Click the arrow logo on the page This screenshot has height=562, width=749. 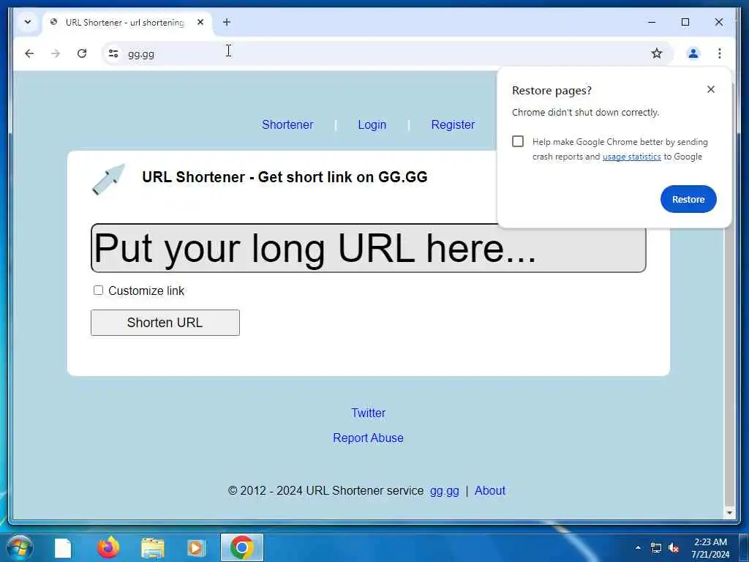108,179
